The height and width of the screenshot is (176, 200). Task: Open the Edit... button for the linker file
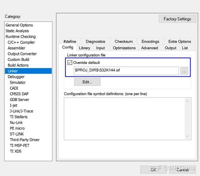click(87, 82)
